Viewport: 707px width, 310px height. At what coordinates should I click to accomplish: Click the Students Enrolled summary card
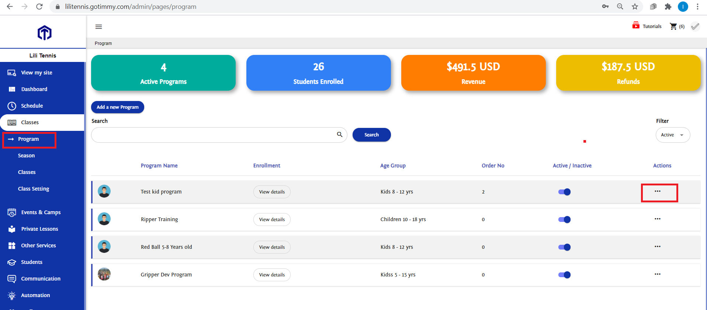[x=319, y=73]
